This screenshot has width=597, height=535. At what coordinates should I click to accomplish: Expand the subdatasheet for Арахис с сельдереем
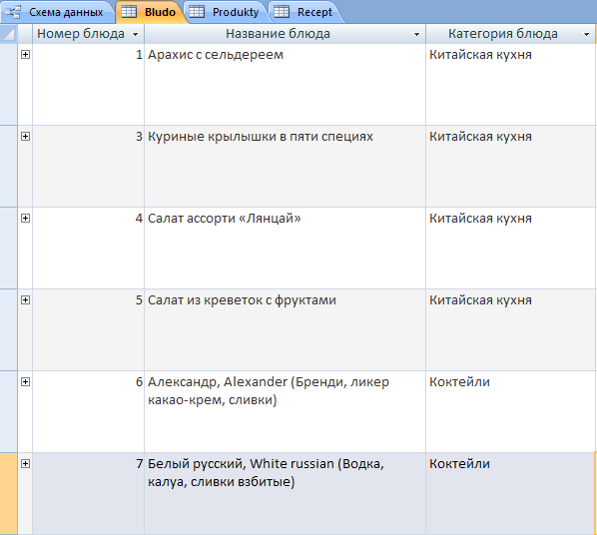coord(25,55)
